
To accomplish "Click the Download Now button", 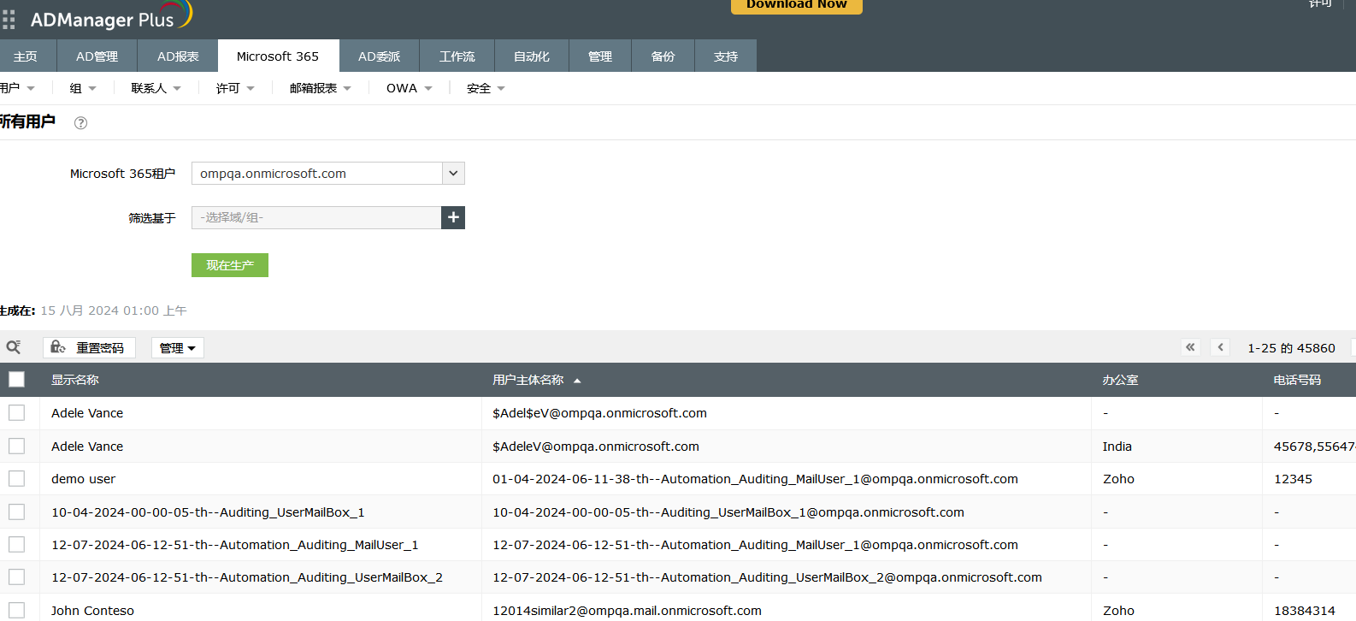I will coord(796,5).
